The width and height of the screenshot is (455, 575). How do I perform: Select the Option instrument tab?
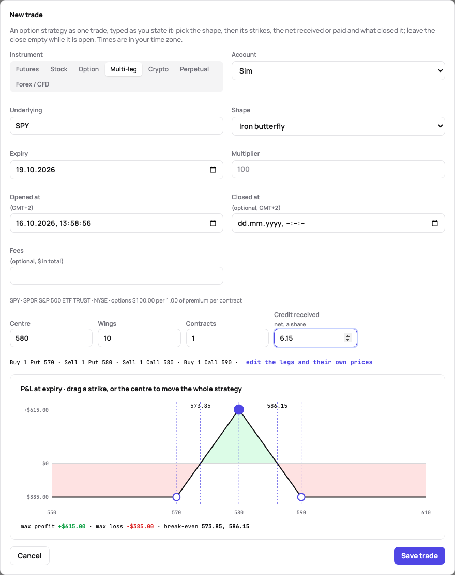[88, 69]
